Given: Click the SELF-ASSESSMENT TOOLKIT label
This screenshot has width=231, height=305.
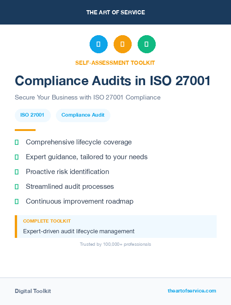Looking at the screenshot, I should pyautogui.click(x=115, y=63).
